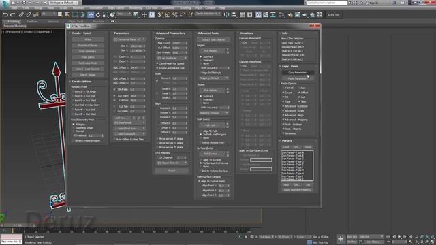Activate the Select and Move tool

pyautogui.click(x=91, y=14)
